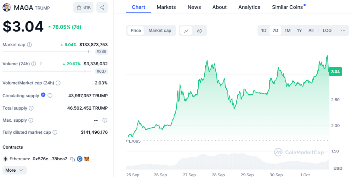This screenshot has width=351, height=177.
Task: Click the info icon beside the Max. supply value
Action: pyautogui.click(x=105, y=120)
